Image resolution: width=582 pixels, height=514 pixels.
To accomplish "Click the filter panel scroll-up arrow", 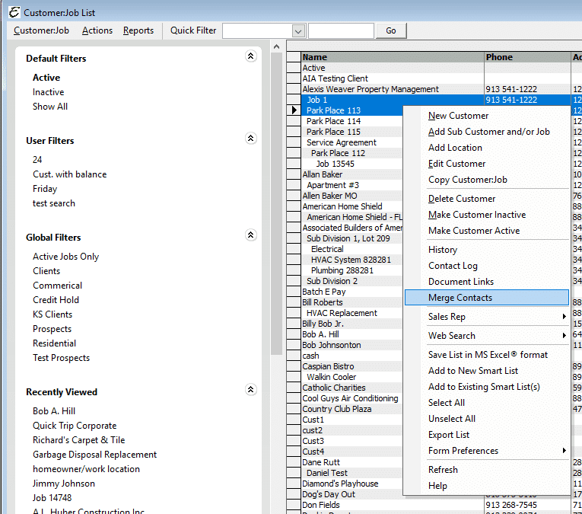I will click(x=276, y=46).
